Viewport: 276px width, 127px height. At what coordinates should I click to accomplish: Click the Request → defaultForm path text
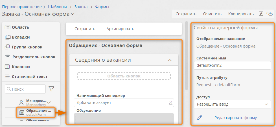218,85
